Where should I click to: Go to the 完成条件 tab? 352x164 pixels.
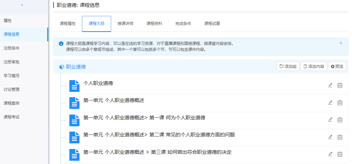[183, 24]
